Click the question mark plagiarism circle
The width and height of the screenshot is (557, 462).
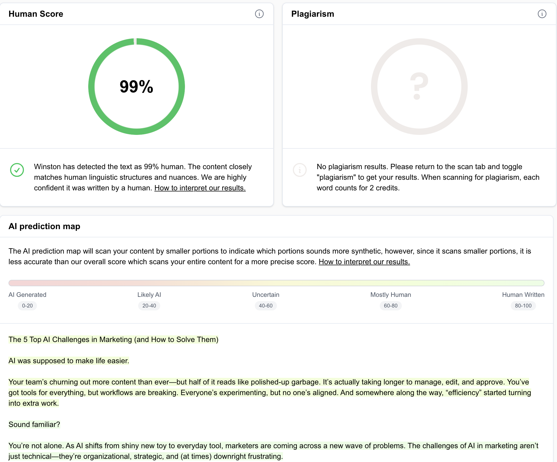419,87
